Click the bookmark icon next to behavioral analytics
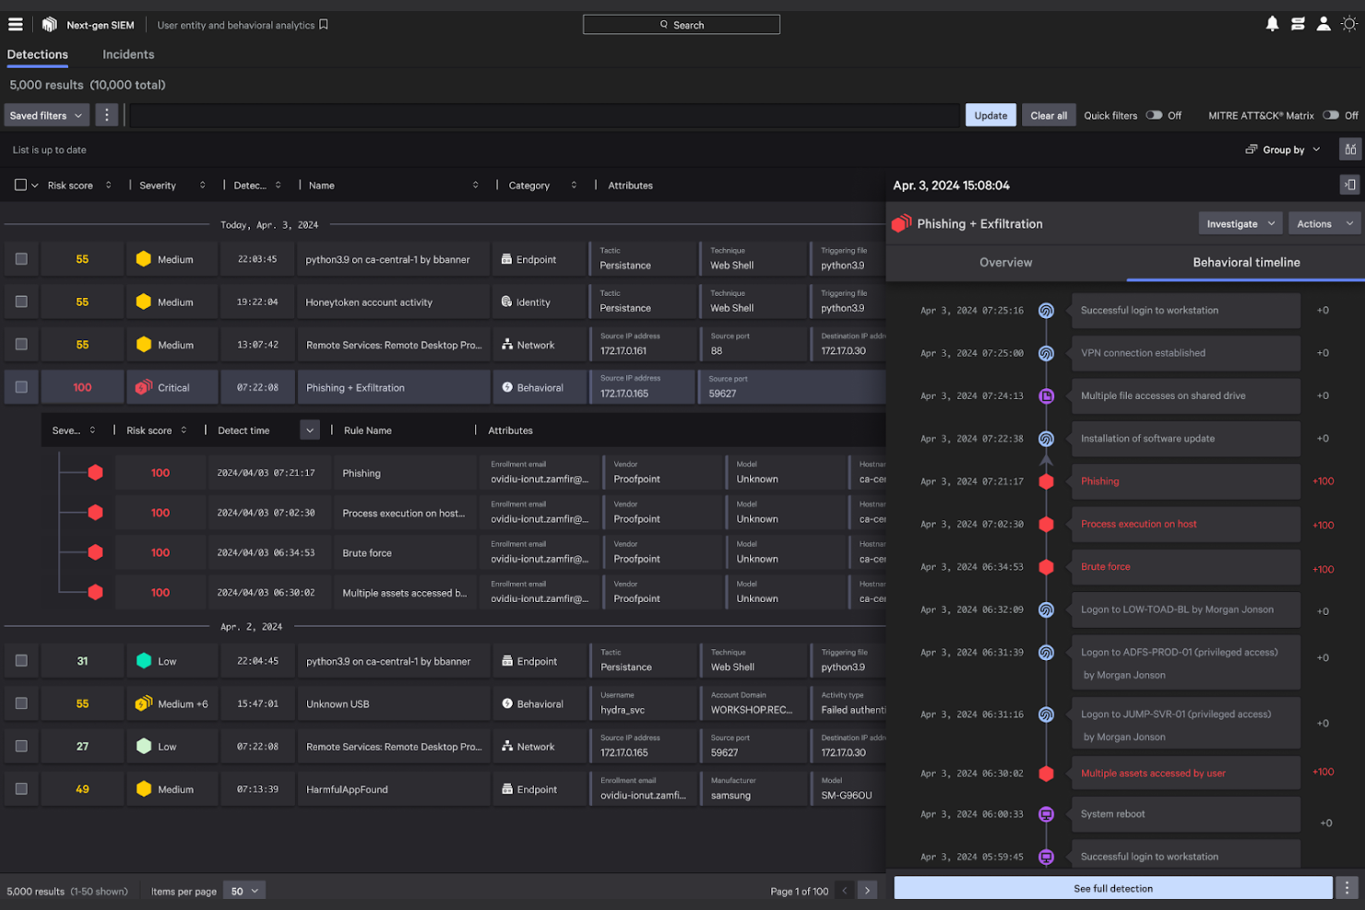 point(322,24)
